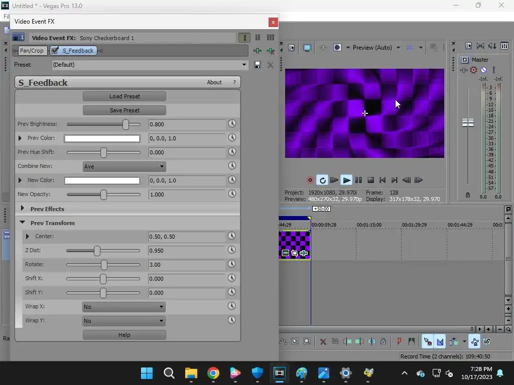Remove the selected plug-in from the chain
514x385 pixels.
(x=271, y=51)
